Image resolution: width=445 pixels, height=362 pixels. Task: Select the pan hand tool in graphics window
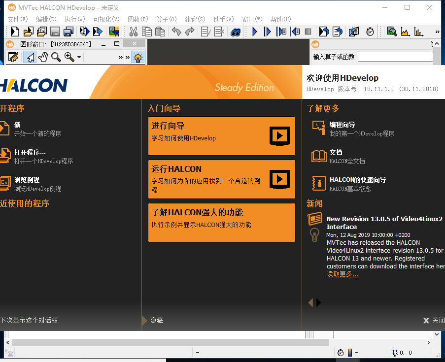[x=43, y=56]
